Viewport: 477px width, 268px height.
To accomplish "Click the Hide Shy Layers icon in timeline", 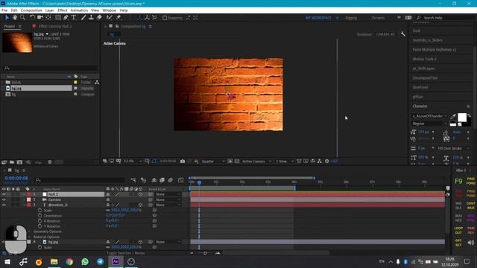I will (x=154, y=180).
